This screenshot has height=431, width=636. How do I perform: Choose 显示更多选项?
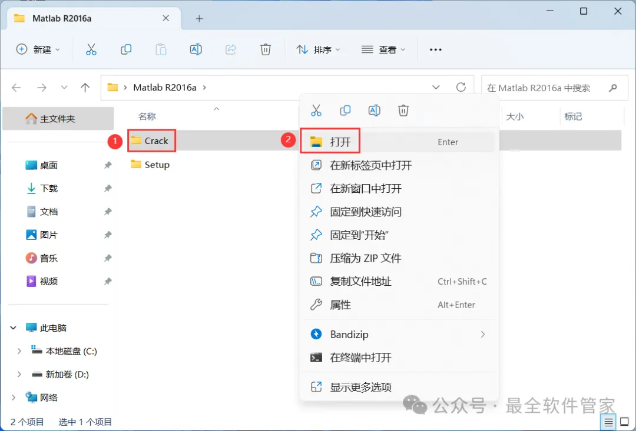coord(397,387)
